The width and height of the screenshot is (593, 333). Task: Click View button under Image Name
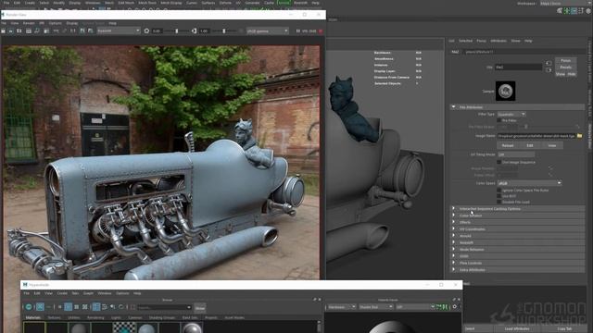point(552,145)
